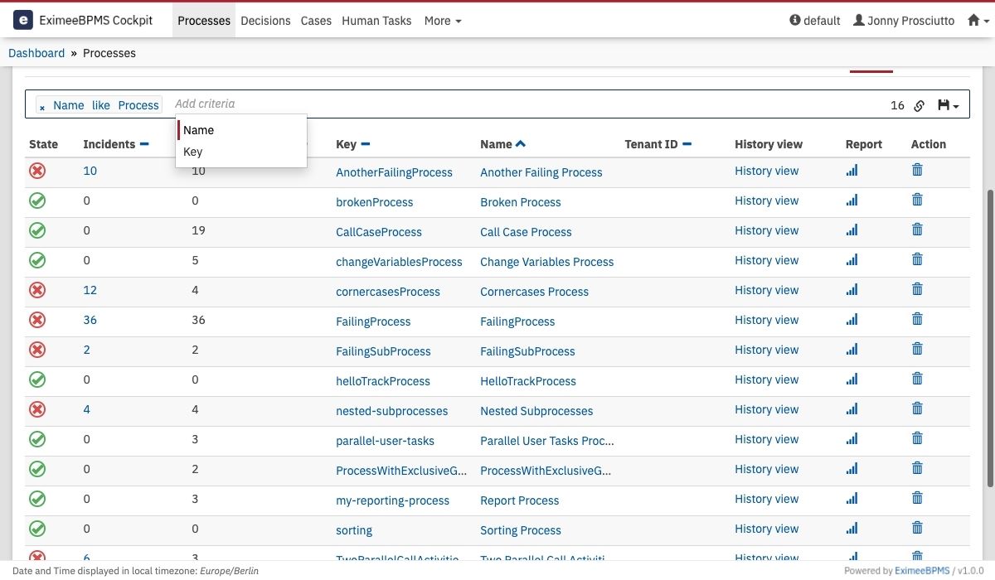
Task: Open EximeeBPMS footer link
Action: (x=921, y=571)
